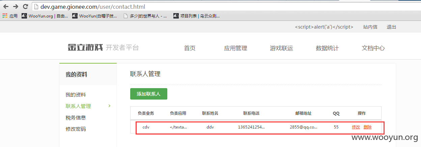Click the 负责应用 column header
This screenshot has height=147, width=421.
tap(178, 113)
